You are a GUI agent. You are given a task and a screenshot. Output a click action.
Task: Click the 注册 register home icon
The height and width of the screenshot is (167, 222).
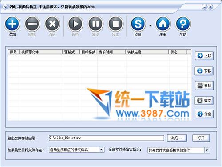(x=163, y=24)
